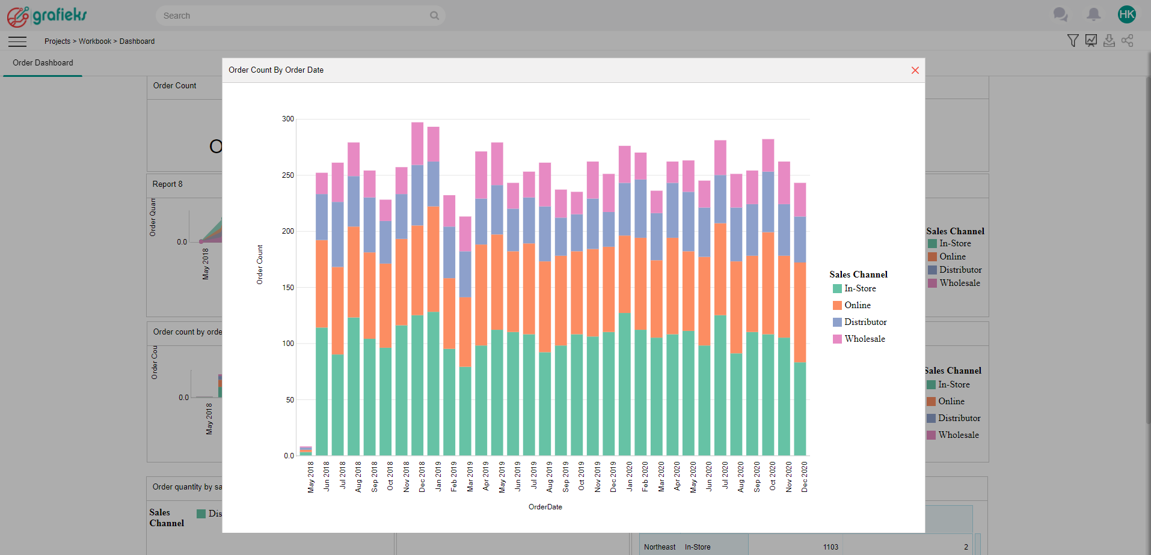The image size is (1151, 555).
Task: Click the Distributor legend color swatch in popup
Action: pyautogui.click(x=837, y=322)
